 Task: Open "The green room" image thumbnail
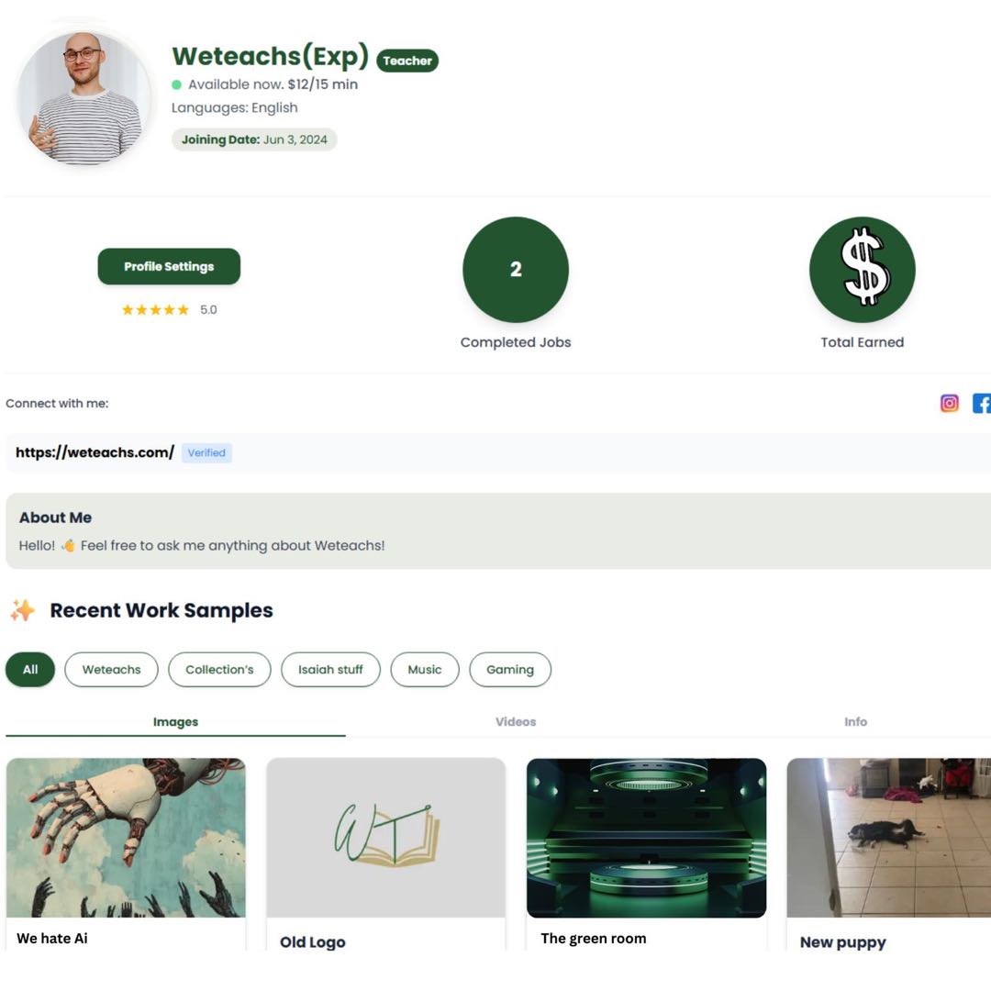646,838
